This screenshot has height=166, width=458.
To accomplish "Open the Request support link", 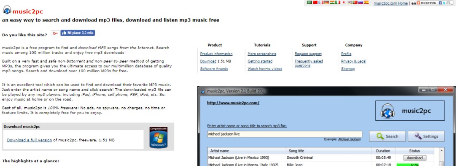I will tap(308, 54).
